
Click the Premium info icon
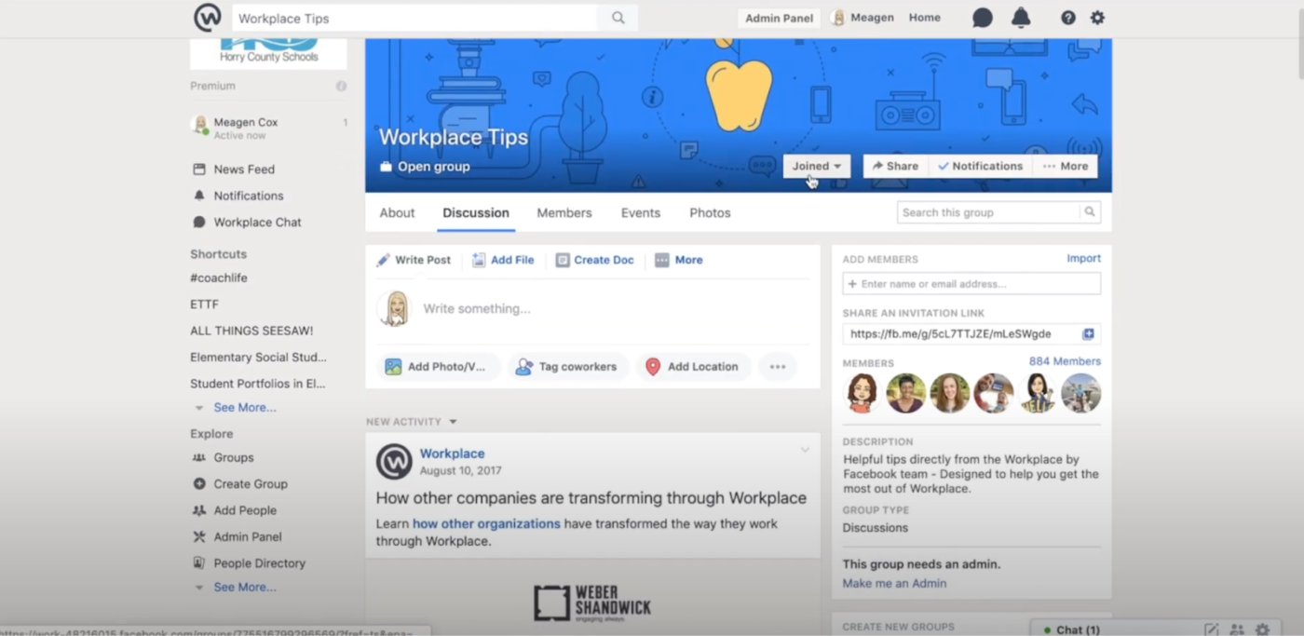click(x=341, y=86)
